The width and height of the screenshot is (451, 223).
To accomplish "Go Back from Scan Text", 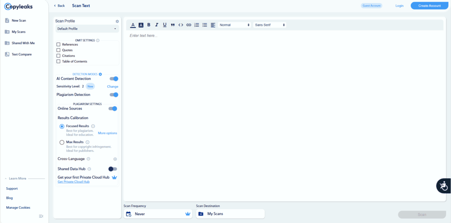I will (x=59, y=6).
